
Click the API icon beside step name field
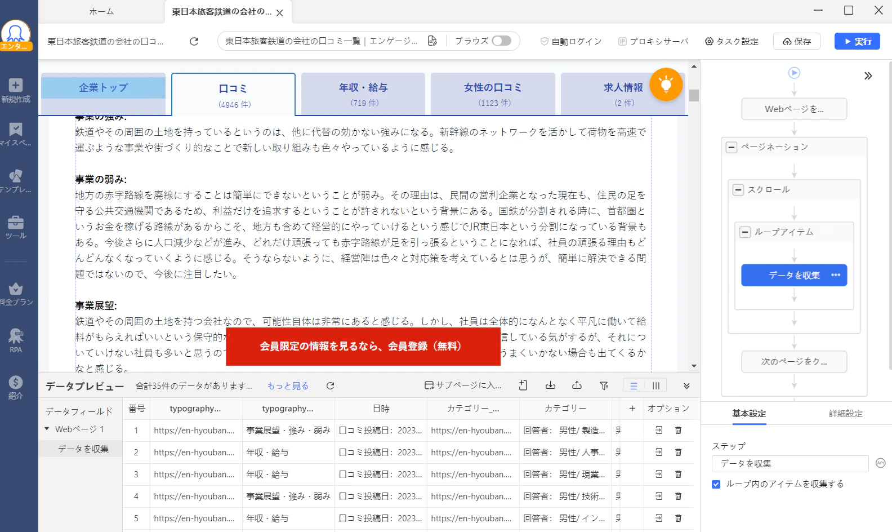click(881, 463)
